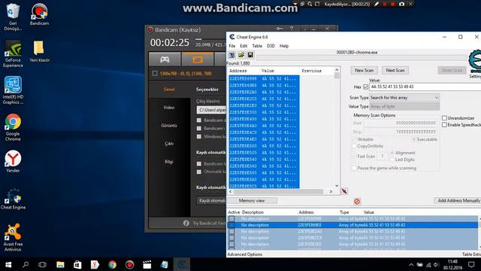
Task: Open the Table menu
Action: [257, 46]
